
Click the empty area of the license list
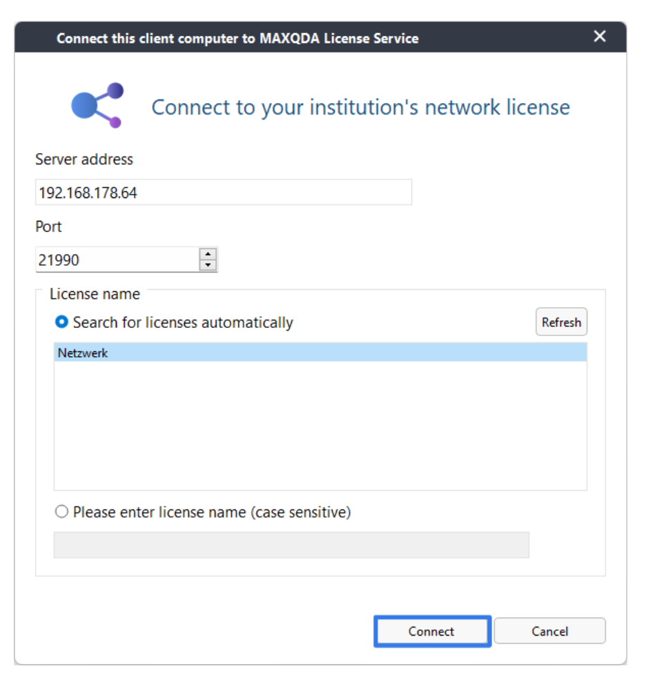pyautogui.click(x=320, y=425)
